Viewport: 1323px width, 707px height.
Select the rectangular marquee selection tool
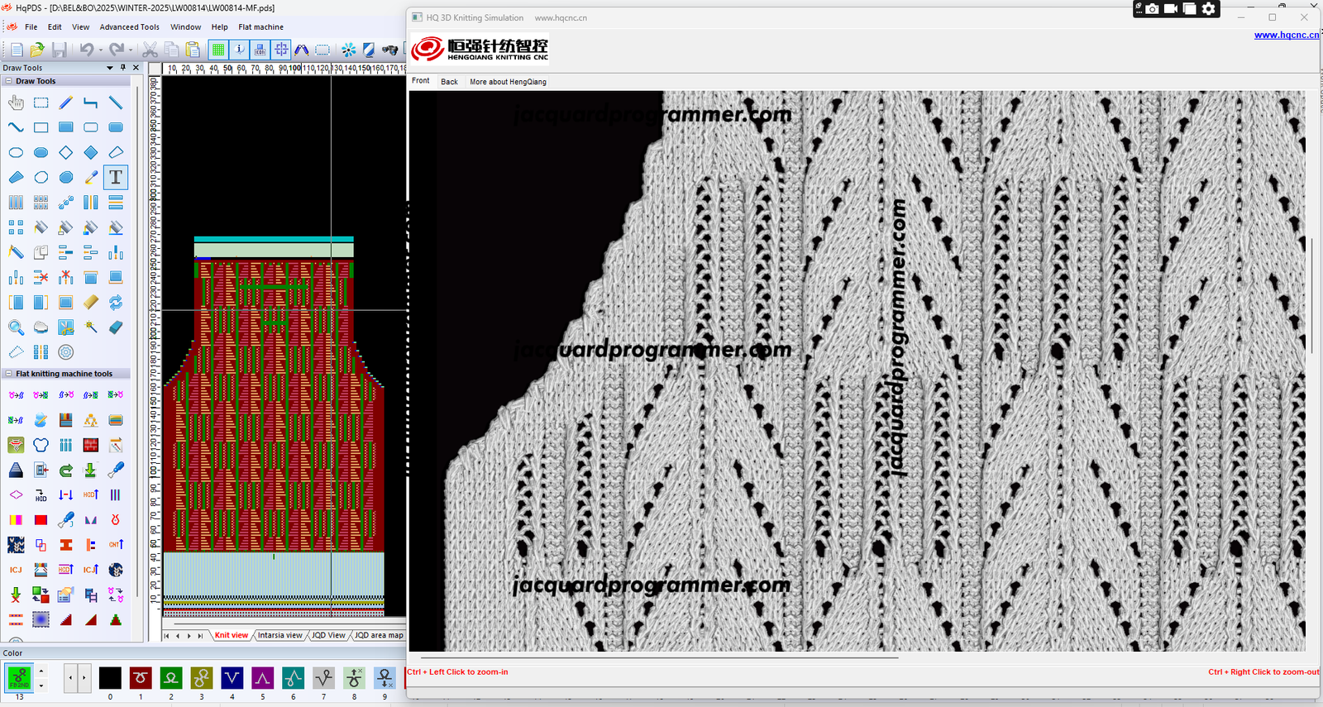click(x=41, y=103)
